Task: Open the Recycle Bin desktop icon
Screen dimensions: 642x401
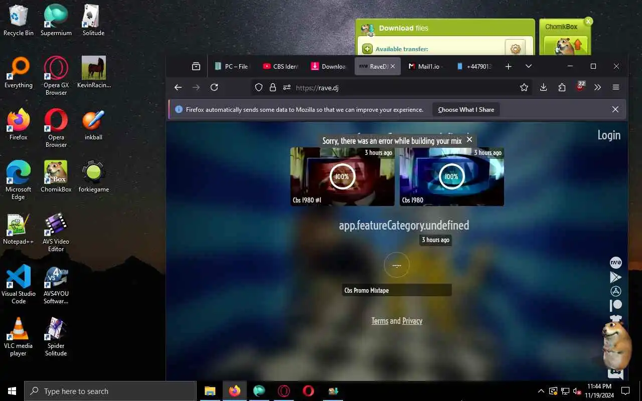Action: tap(19, 20)
